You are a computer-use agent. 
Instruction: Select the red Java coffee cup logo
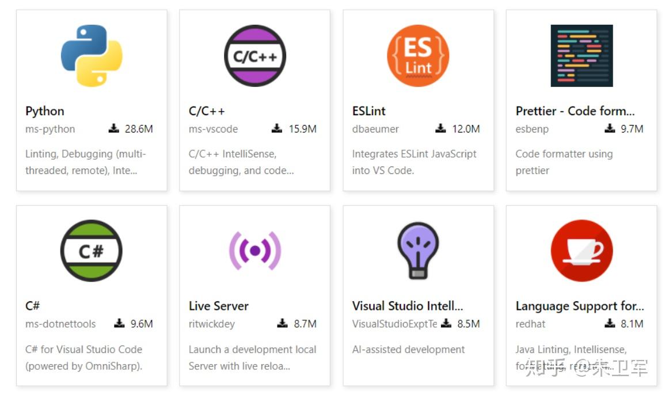pos(582,251)
